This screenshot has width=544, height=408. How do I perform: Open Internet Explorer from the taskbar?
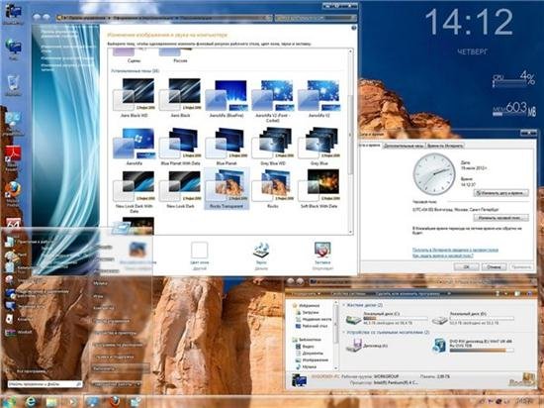click(x=32, y=402)
